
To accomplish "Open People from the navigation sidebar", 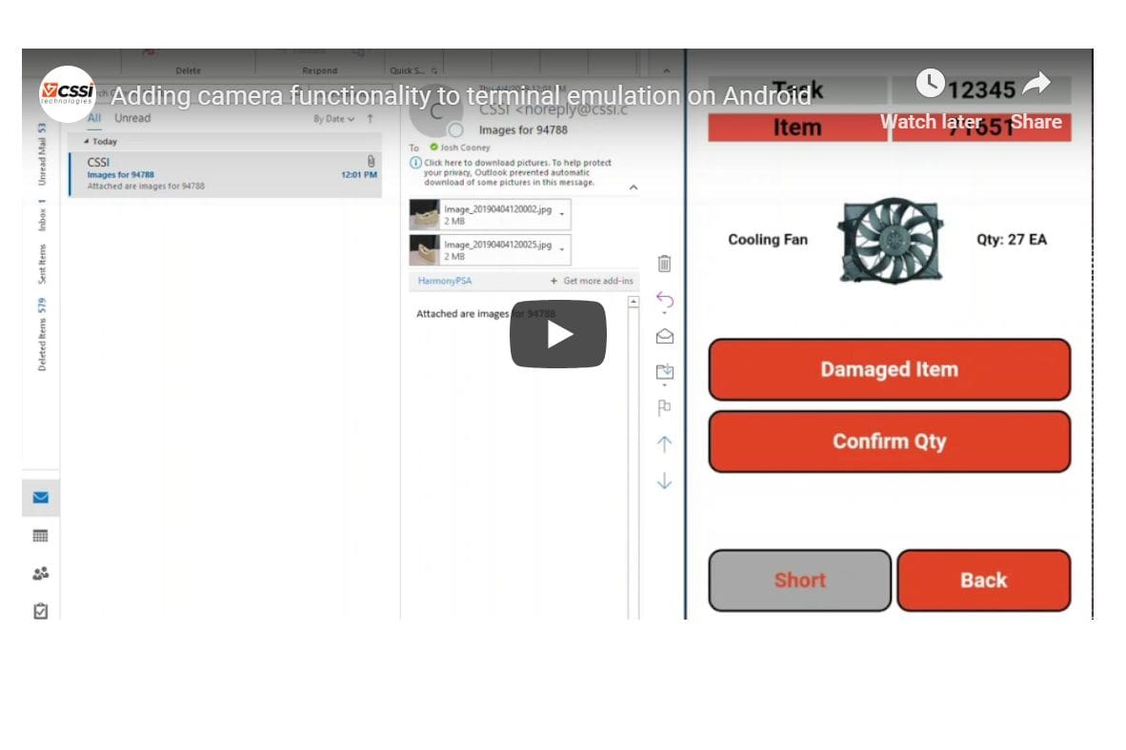I will coord(40,574).
